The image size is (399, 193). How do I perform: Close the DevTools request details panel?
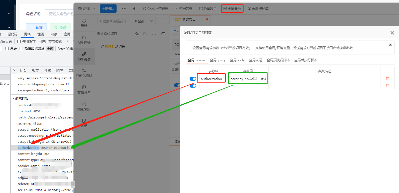(14, 70)
